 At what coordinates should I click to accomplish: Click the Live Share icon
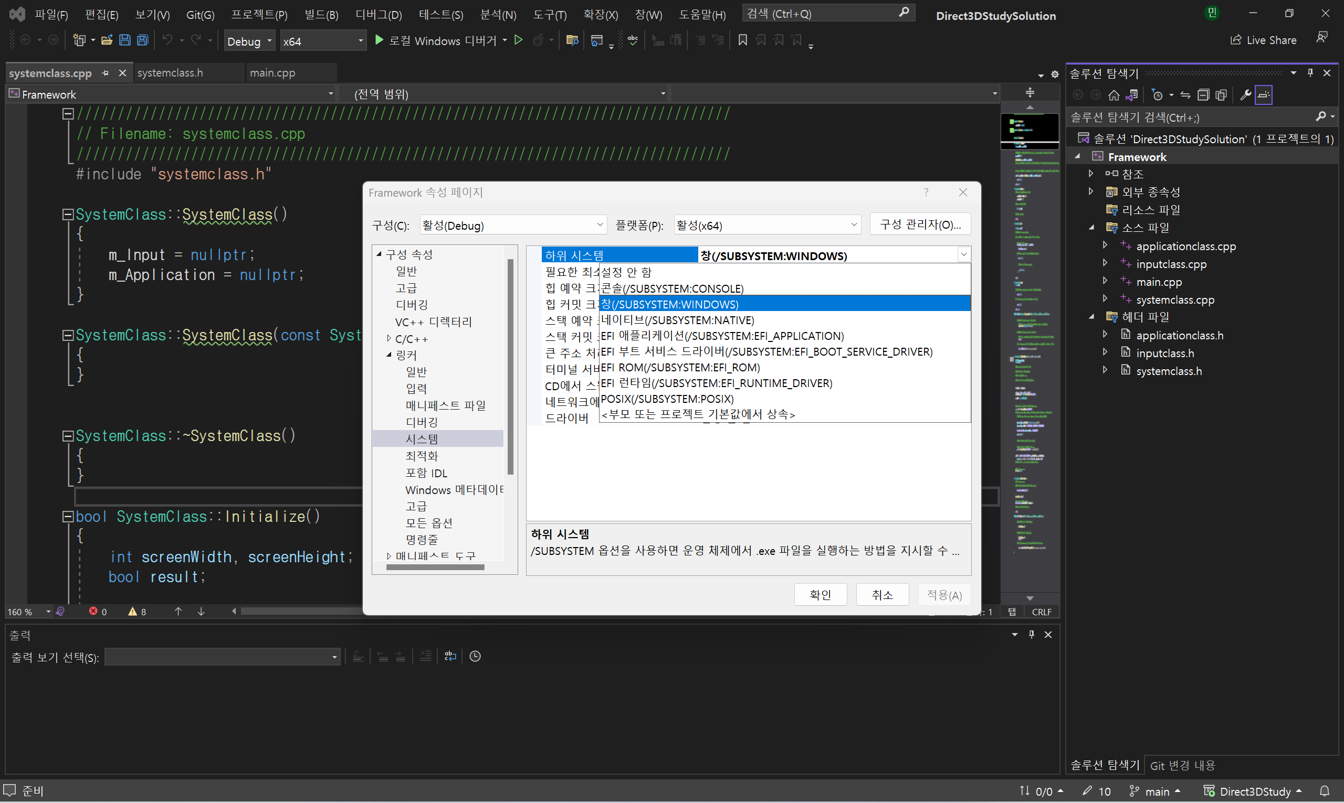(1236, 40)
